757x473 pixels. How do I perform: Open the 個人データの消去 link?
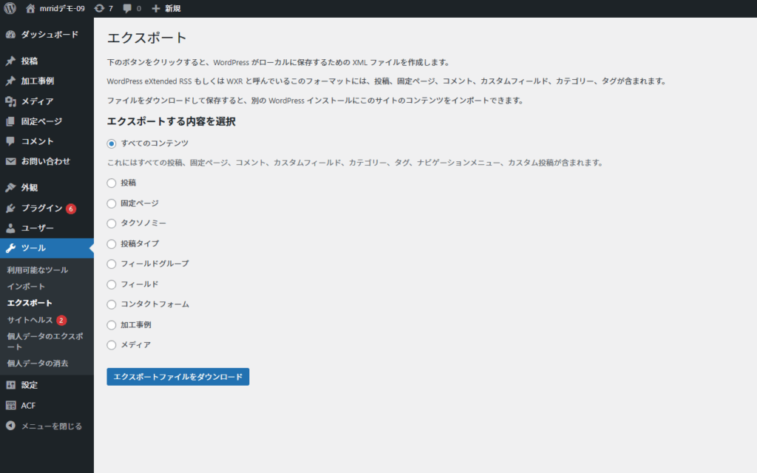(x=38, y=363)
